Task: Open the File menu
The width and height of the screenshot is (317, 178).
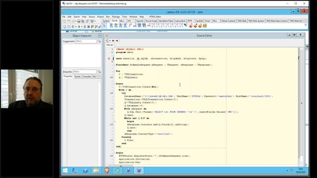Action: (x=64, y=16)
